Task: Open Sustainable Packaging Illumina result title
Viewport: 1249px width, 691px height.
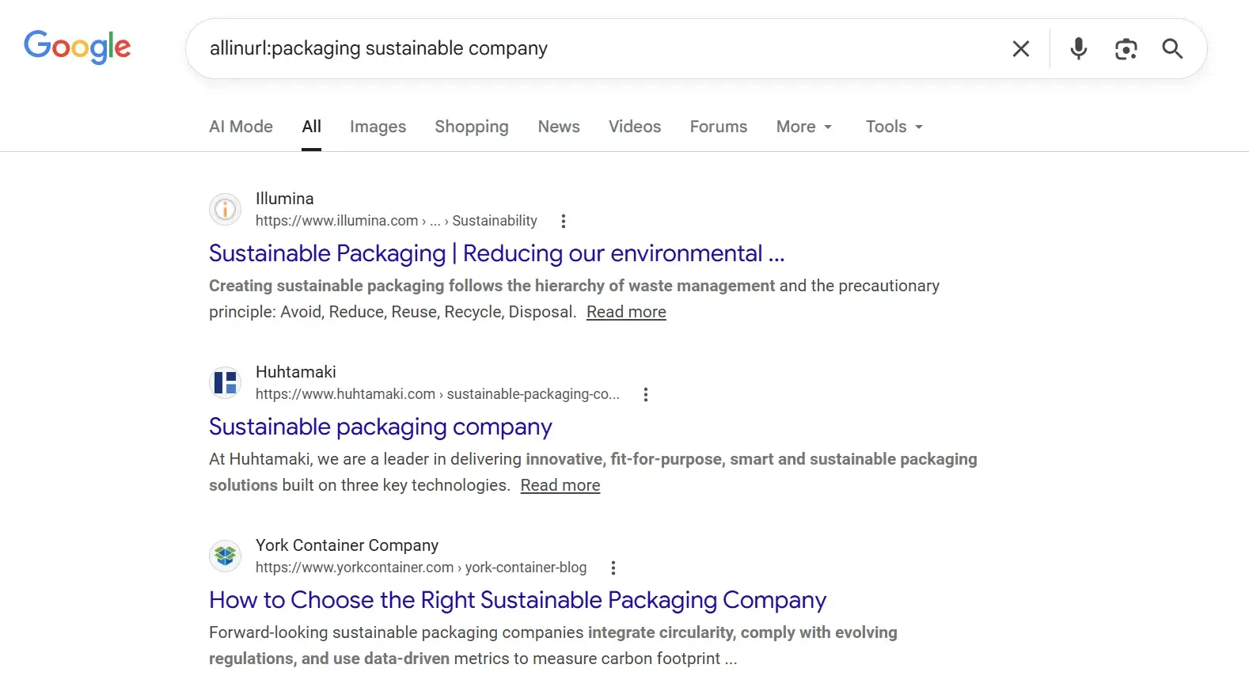Action: [x=497, y=253]
